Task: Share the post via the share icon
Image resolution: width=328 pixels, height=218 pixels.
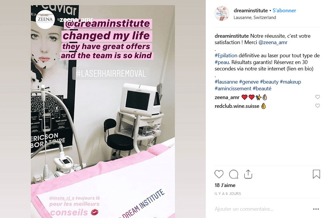Action: (248, 174)
